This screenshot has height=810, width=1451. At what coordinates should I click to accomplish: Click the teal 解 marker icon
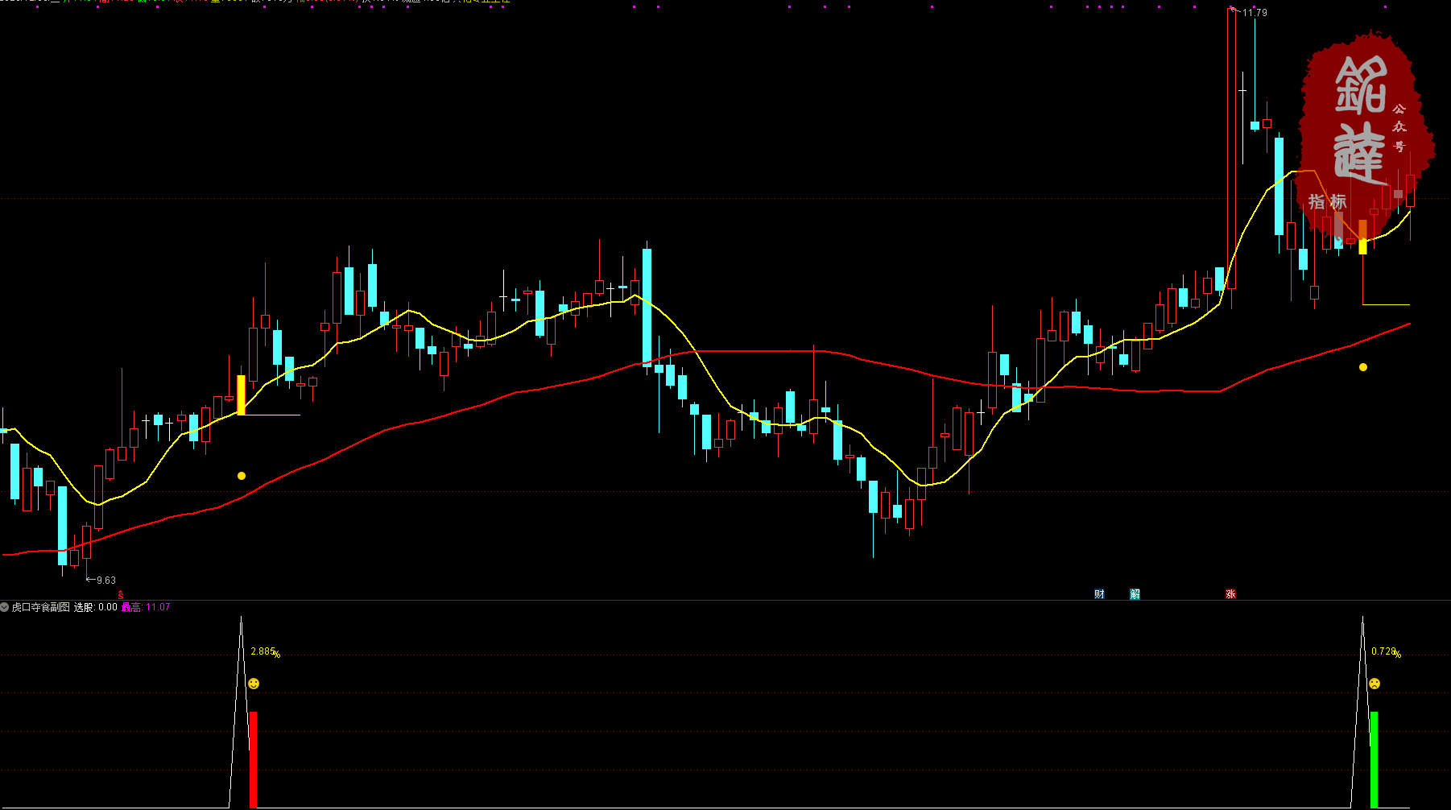pos(1135,594)
